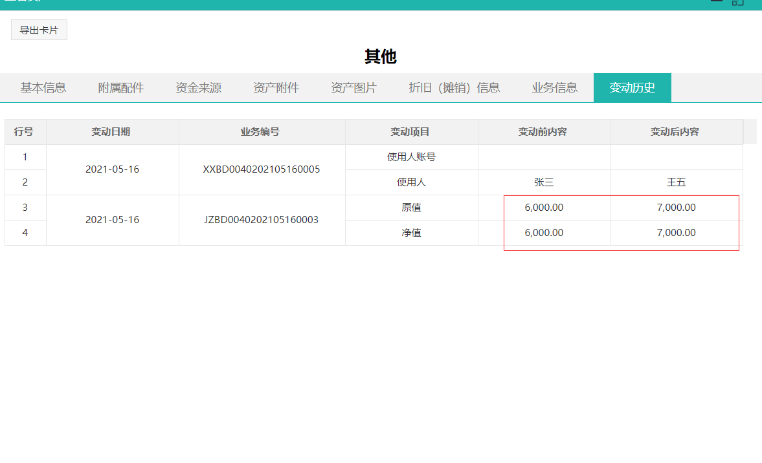
Task: Select business number XXBD0040202105160005
Action: (262, 169)
